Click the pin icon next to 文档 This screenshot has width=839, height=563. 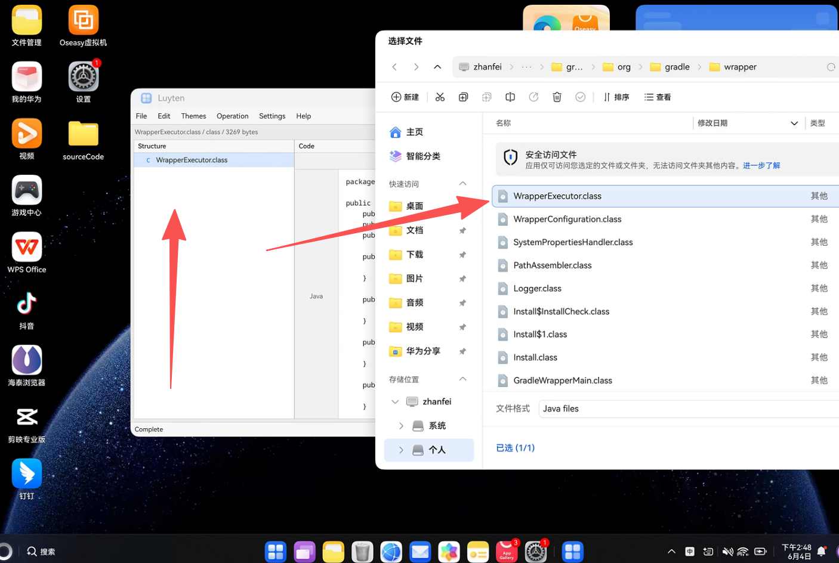[x=462, y=230]
